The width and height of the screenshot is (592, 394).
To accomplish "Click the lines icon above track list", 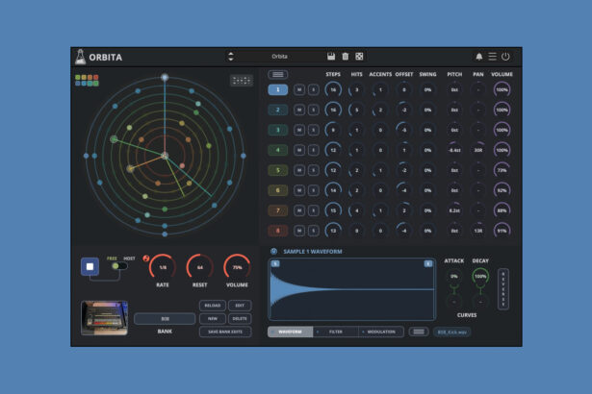I will pos(278,74).
